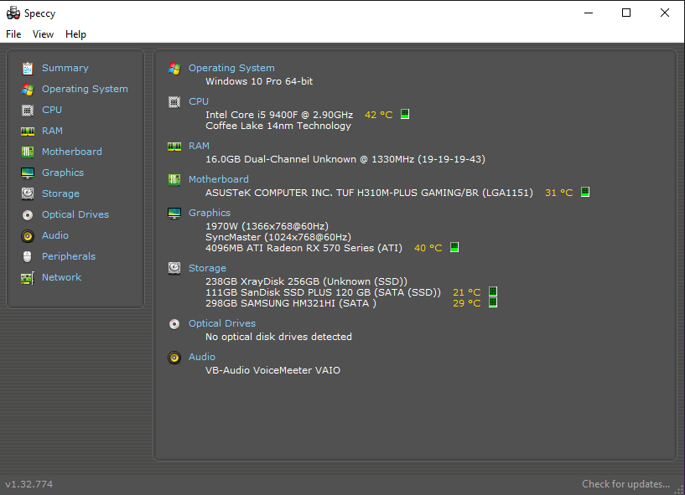Click the Peripherals mouse icon in sidebar
685x495 pixels.
28,256
